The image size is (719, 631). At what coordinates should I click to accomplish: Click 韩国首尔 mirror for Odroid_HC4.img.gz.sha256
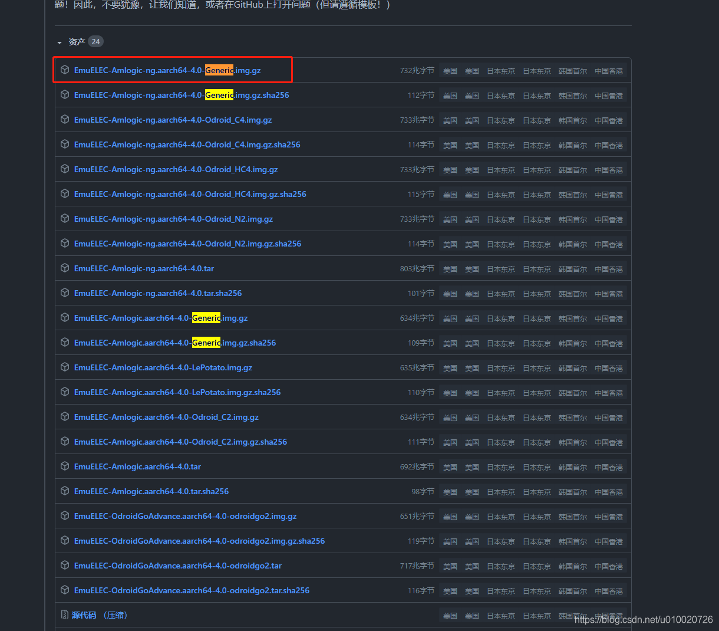[x=573, y=195]
